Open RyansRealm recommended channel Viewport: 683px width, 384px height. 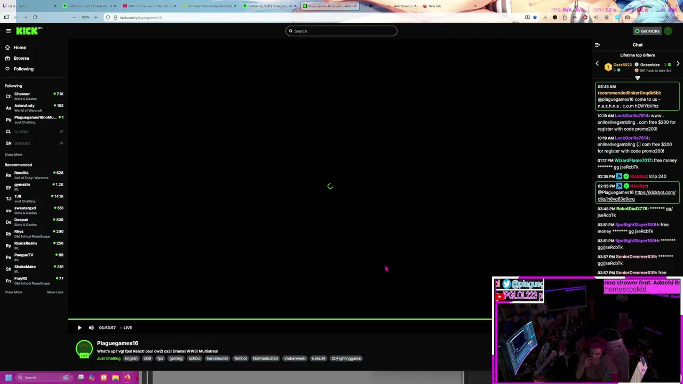point(34,245)
